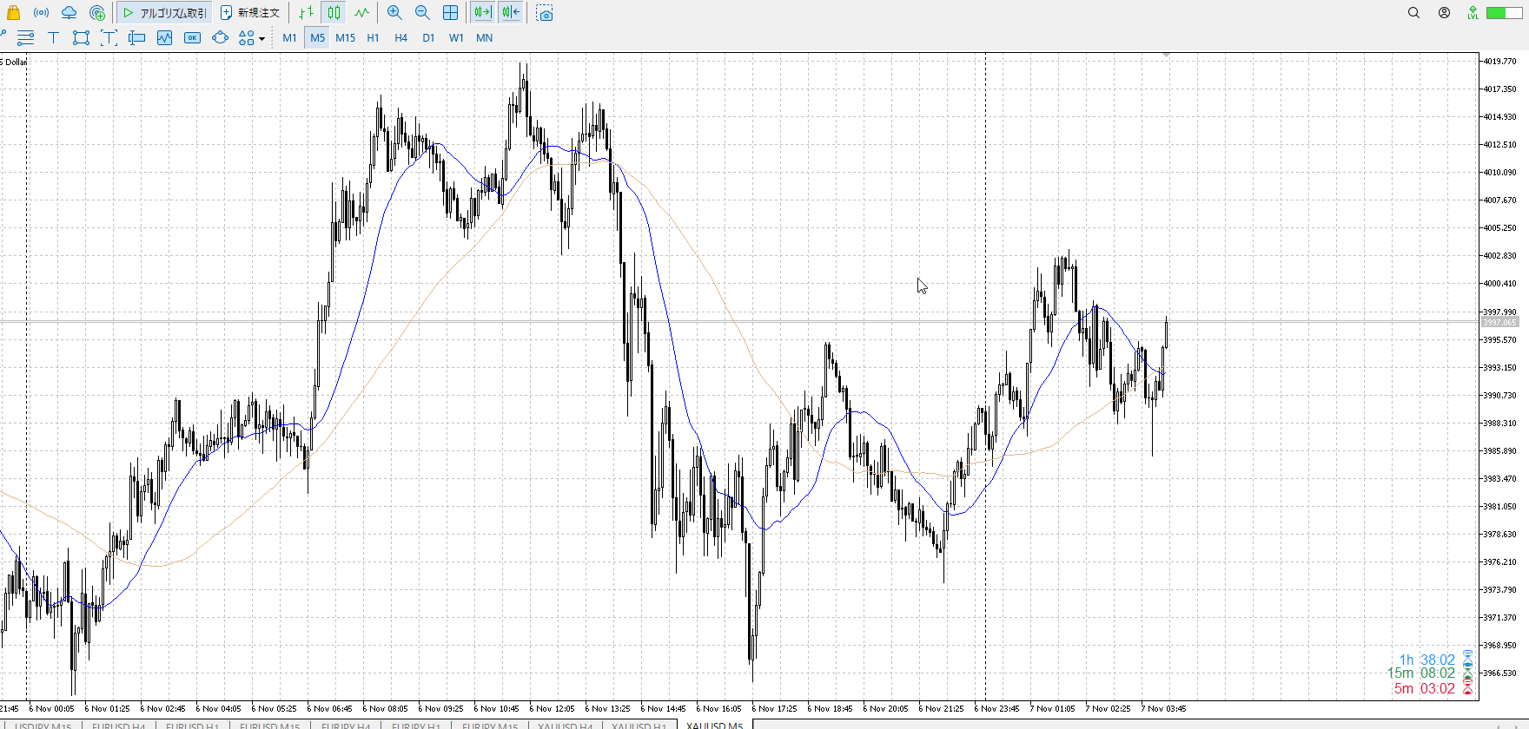Toggle the chart shift button
The width and height of the screenshot is (1529, 729).
[511, 13]
